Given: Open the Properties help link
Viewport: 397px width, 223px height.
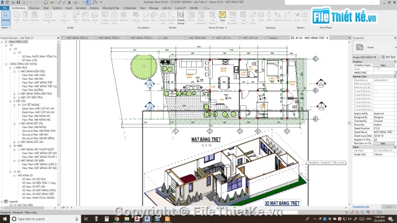Looking at the screenshot, I should point(361,207).
